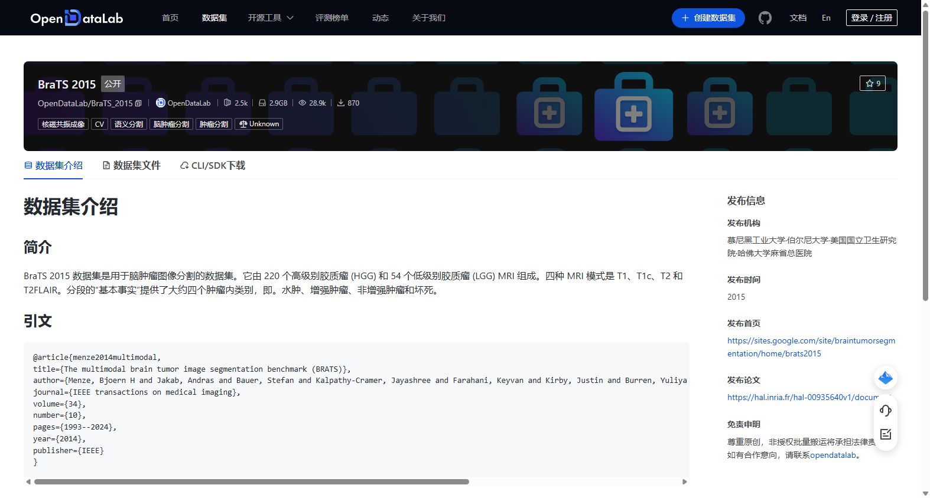
Task: Click the 创建数据集 button
Action: [708, 18]
